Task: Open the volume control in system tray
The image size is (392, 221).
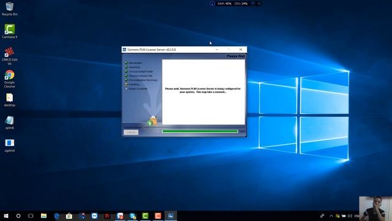Action: click(x=350, y=215)
